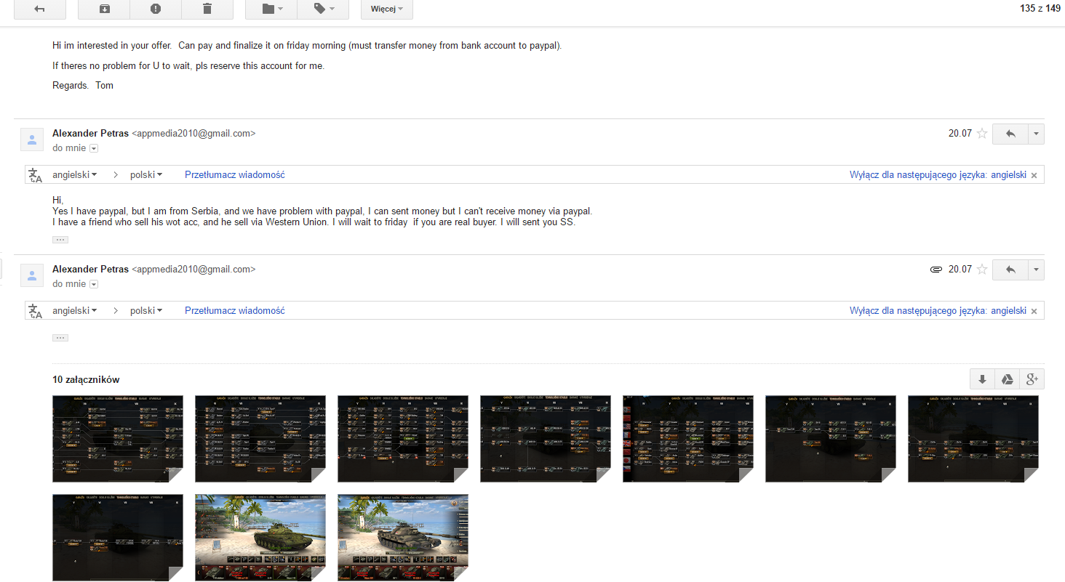Click sender avatar of first Alexander message

click(31, 140)
